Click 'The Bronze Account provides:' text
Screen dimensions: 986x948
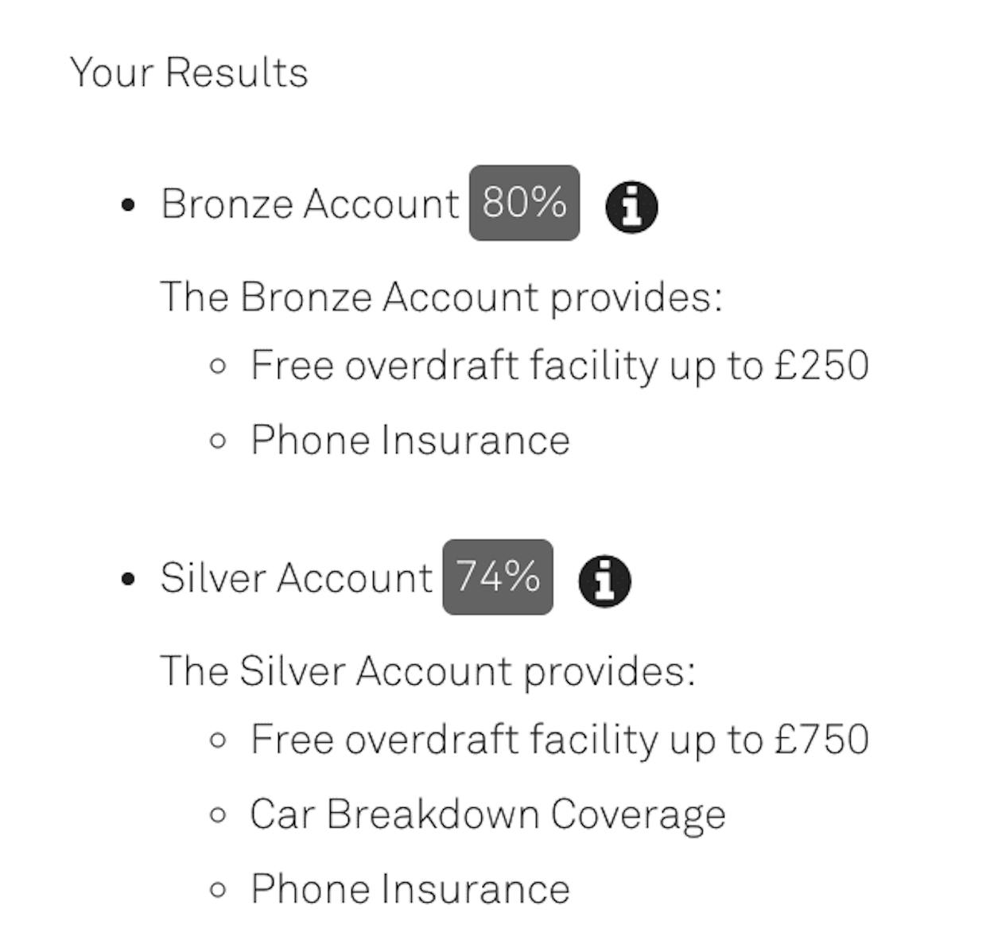[441, 297]
